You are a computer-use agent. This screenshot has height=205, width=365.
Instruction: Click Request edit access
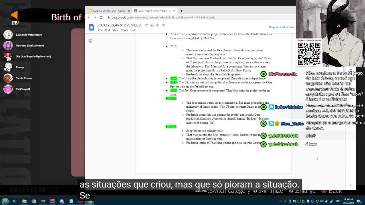pos(281,27)
